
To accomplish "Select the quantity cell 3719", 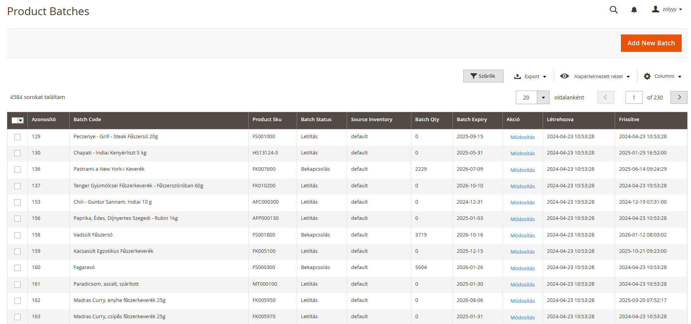I will tap(421, 235).
